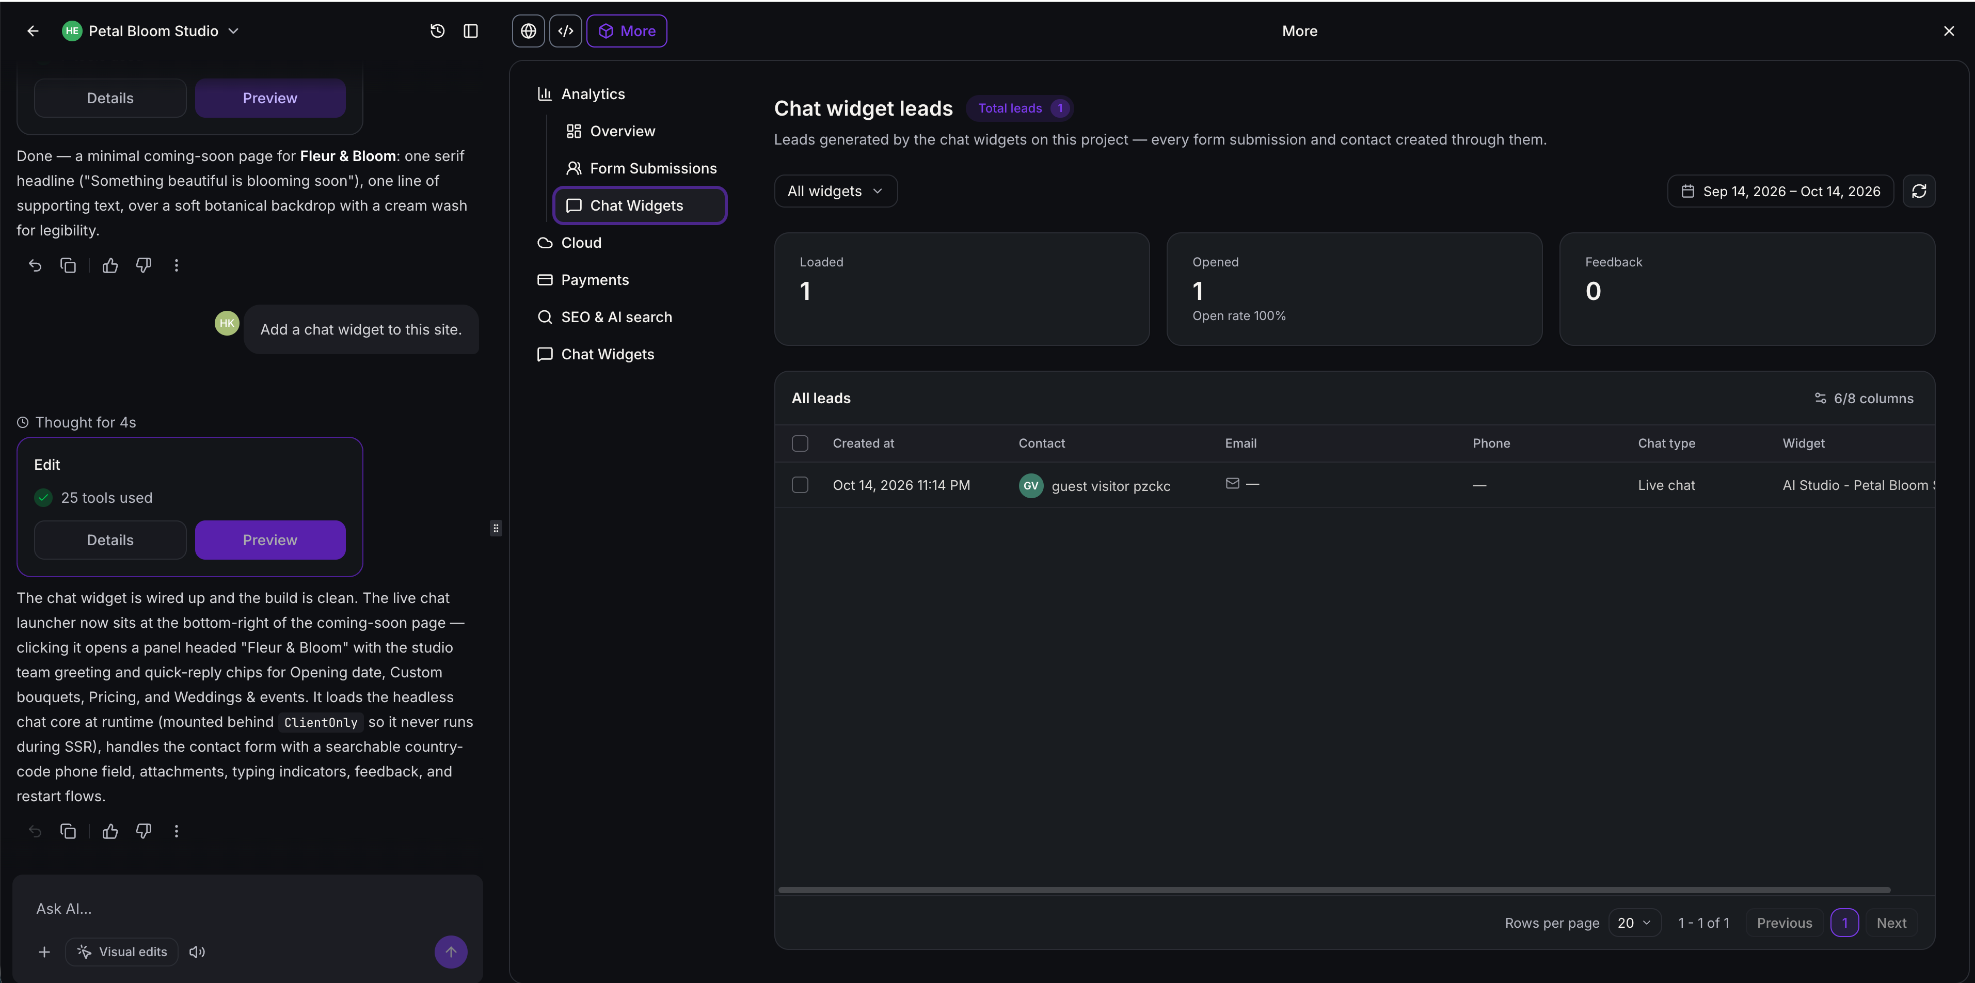
Task: Open version history clock icon
Action: click(437, 30)
